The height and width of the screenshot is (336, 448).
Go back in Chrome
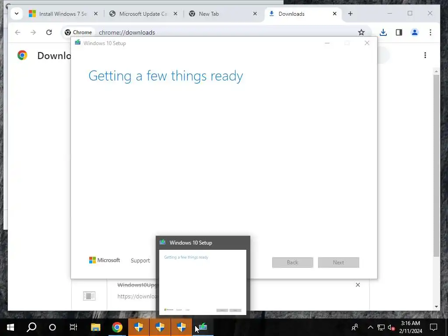point(17,32)
